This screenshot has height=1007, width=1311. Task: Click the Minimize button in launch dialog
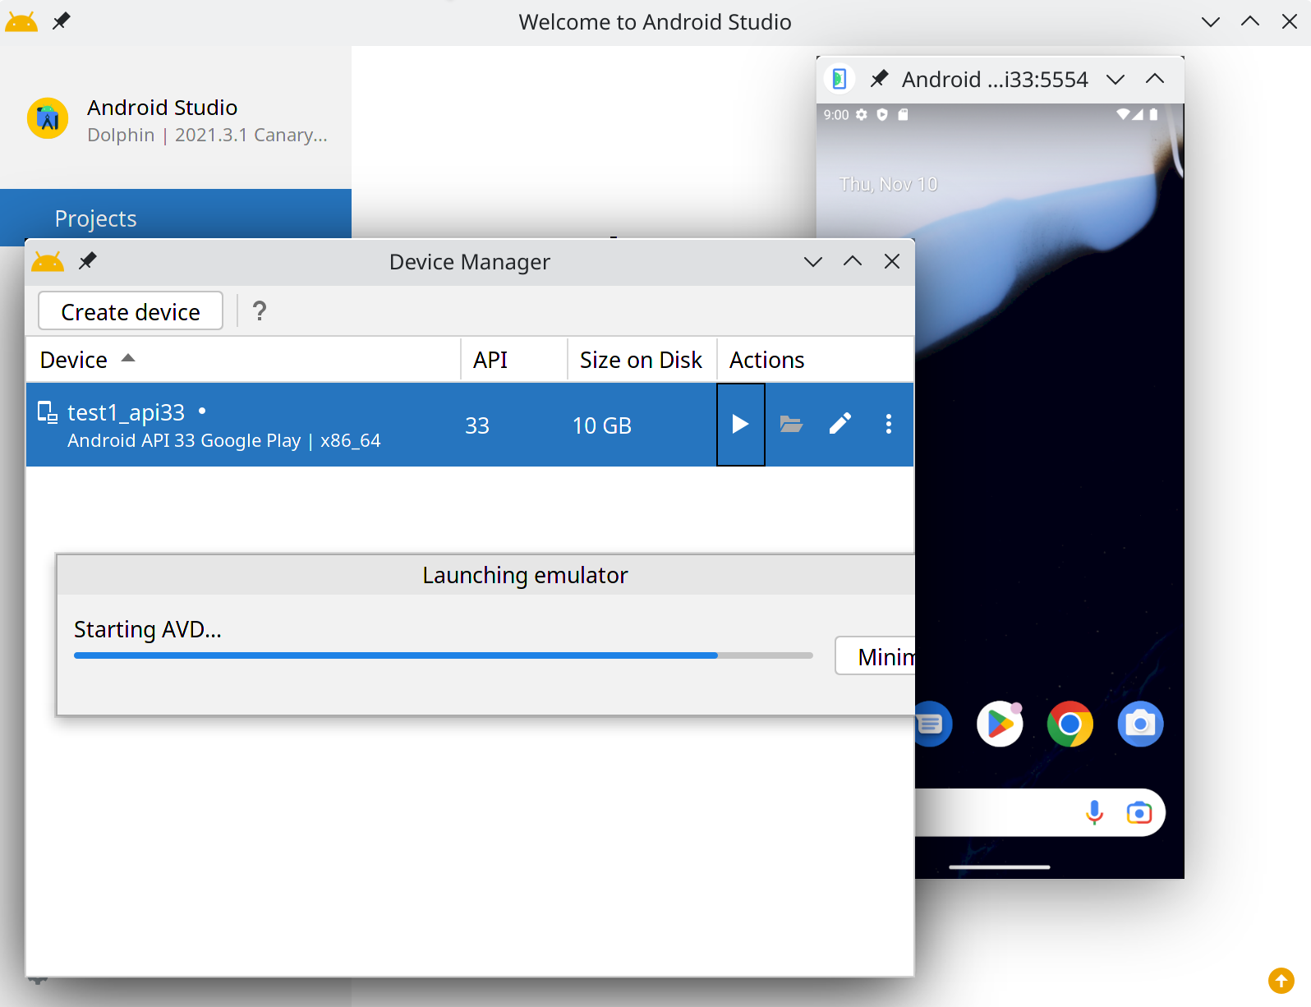point(876,656)
